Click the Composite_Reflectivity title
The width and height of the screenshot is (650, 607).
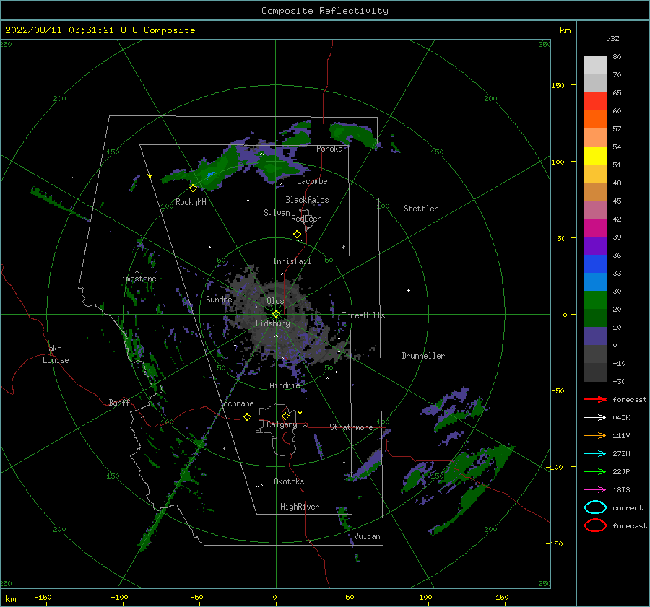pos(325,10)
